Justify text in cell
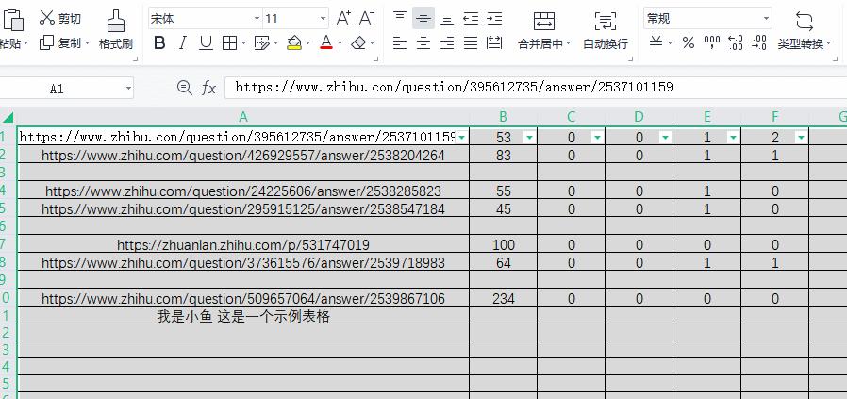847x399 pixels. 471,42
